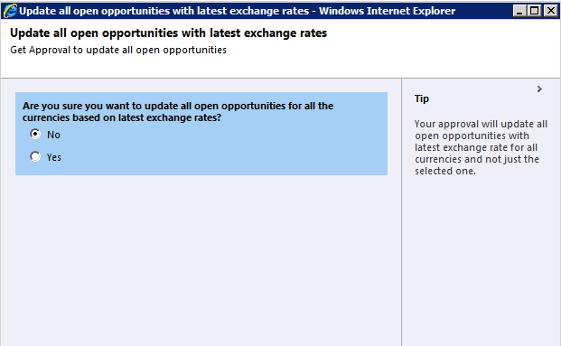Click the bold page heading about exchange rates
561x346 pixels.
tap(169, 33)
